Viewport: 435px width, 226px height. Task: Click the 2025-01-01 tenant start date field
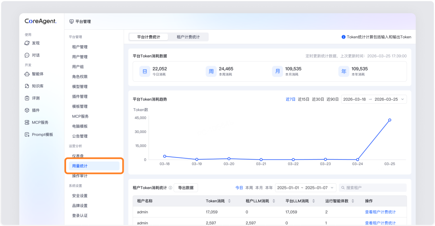[288, 188]
